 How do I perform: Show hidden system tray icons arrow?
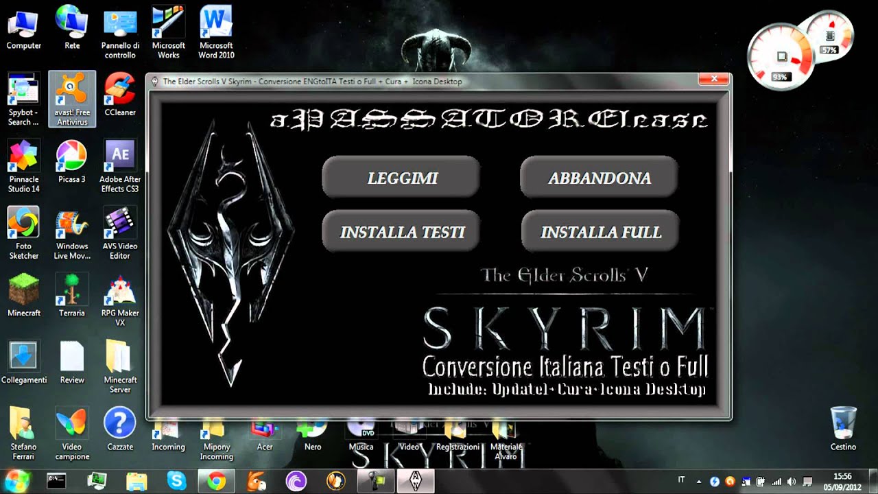point(698,482)
